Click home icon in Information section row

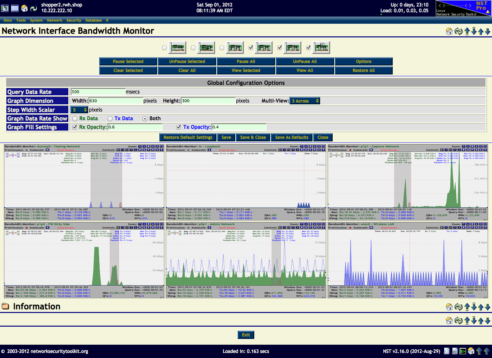[449, 307]
